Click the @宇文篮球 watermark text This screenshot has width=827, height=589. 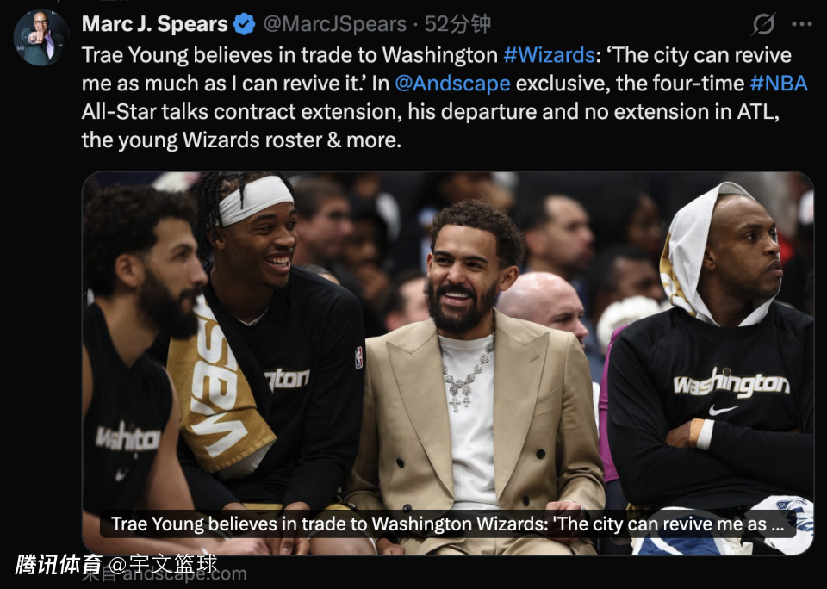(x=163, y=564)
